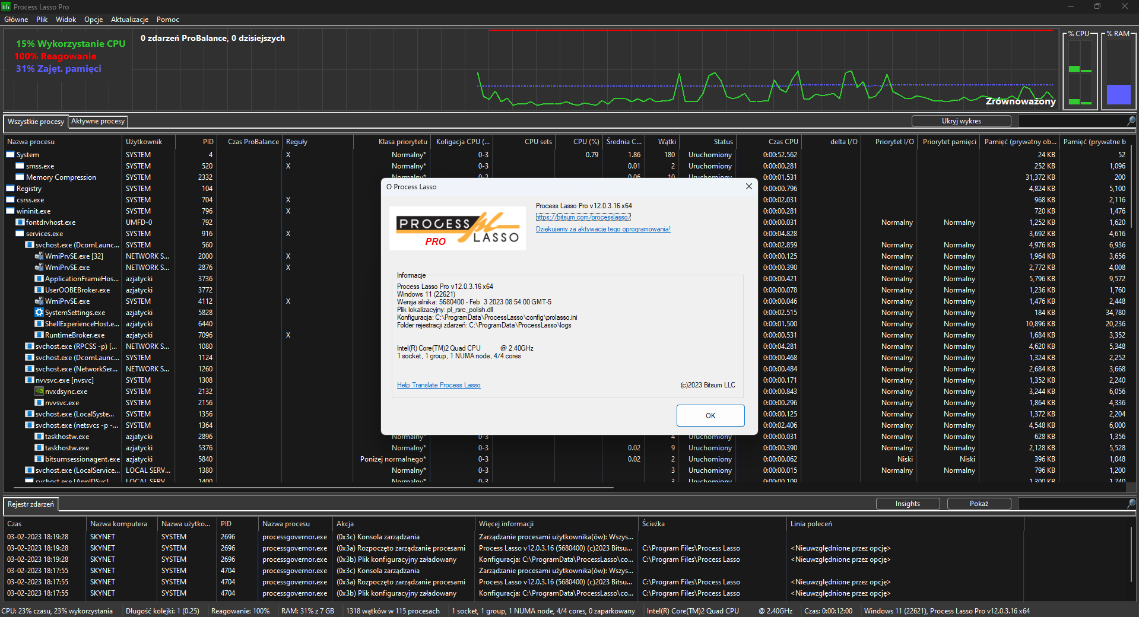1139x617 pixels.
Task: Click the ShellExperienceHost process icon
Action: [x=39, y=324]
